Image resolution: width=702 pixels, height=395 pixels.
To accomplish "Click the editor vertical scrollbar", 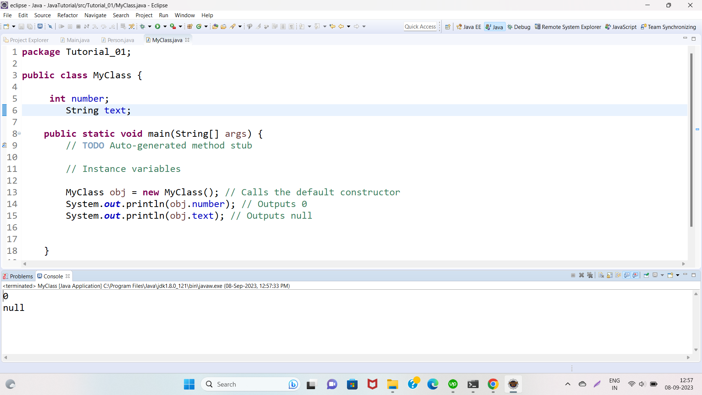I will [x=691, y=139].
